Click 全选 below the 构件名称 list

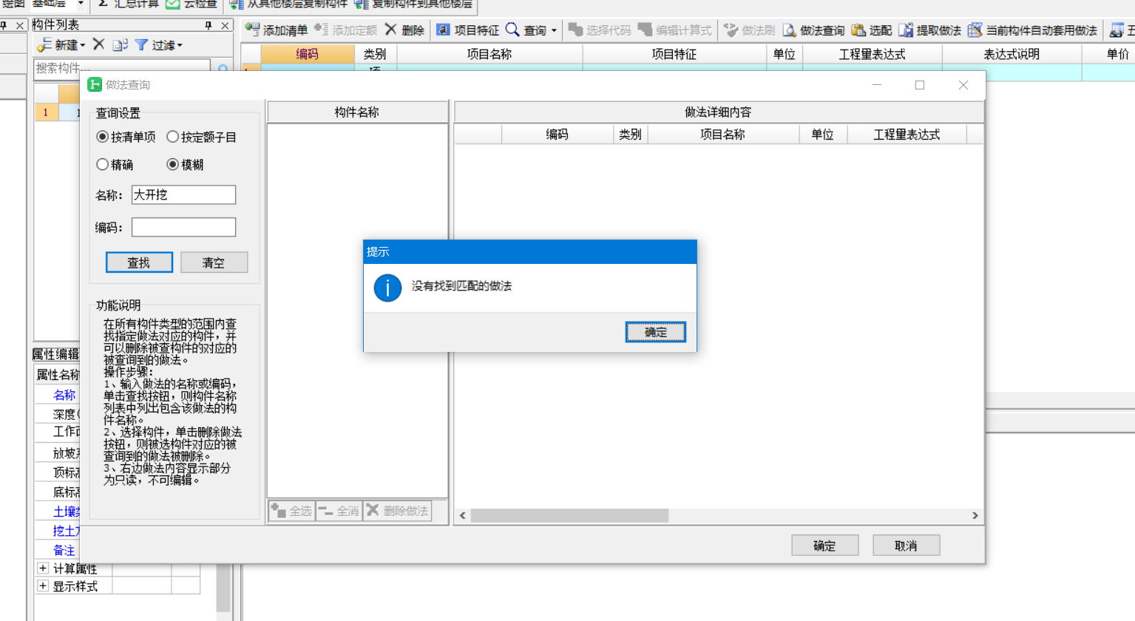292,511
